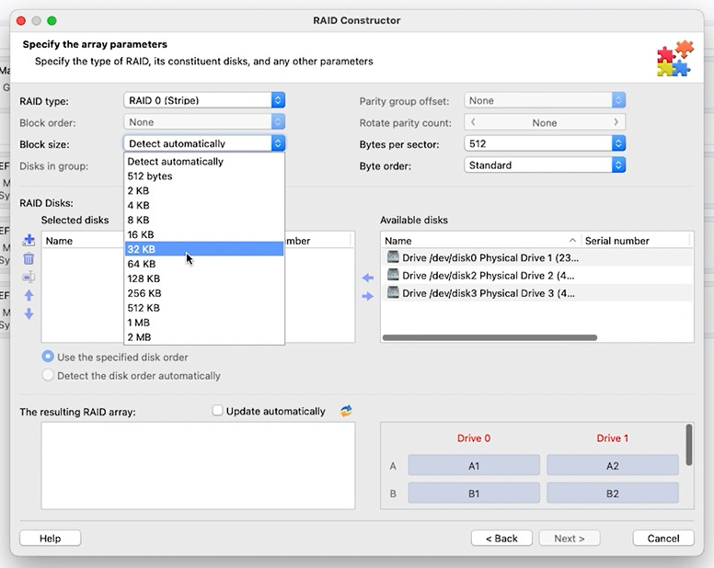This screenshot has width=714, height=568.
Task: Click the refresh resulting array icon
Action: pyautogui.click(x=346, y=411)
